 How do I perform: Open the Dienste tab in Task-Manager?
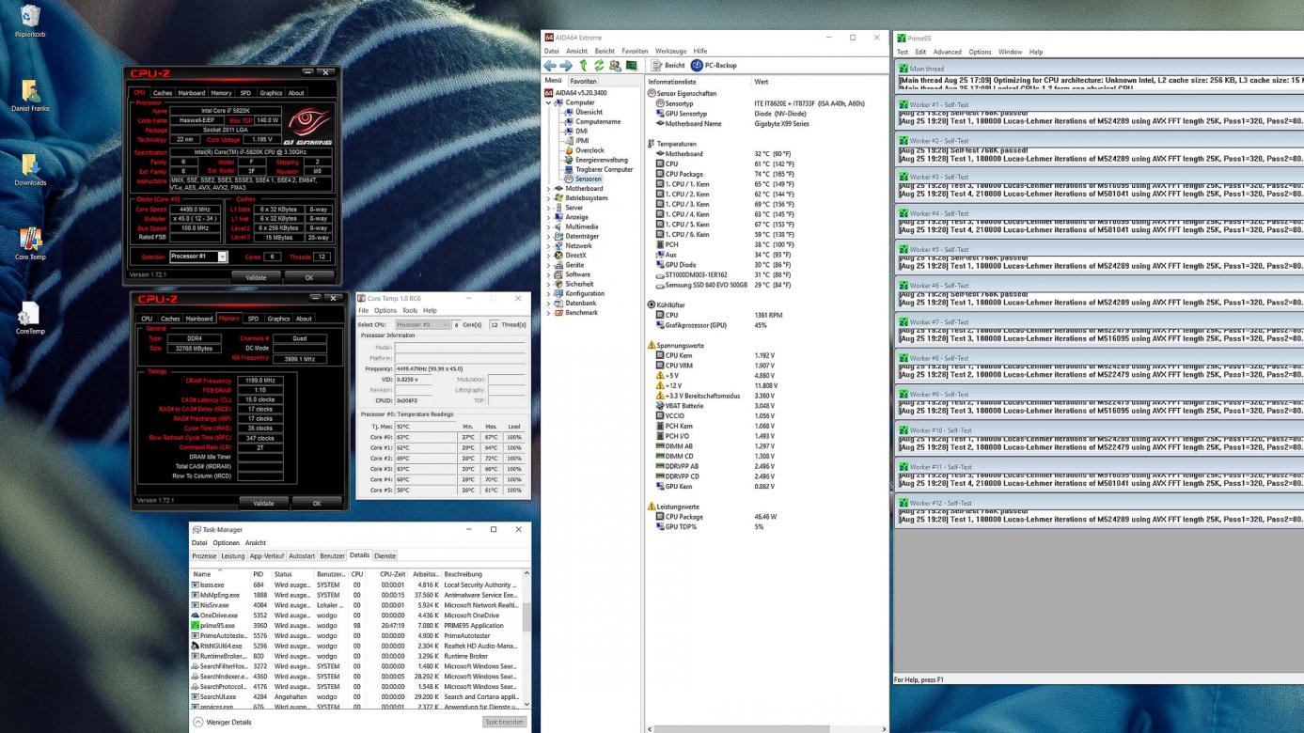(x=385, y=556)
